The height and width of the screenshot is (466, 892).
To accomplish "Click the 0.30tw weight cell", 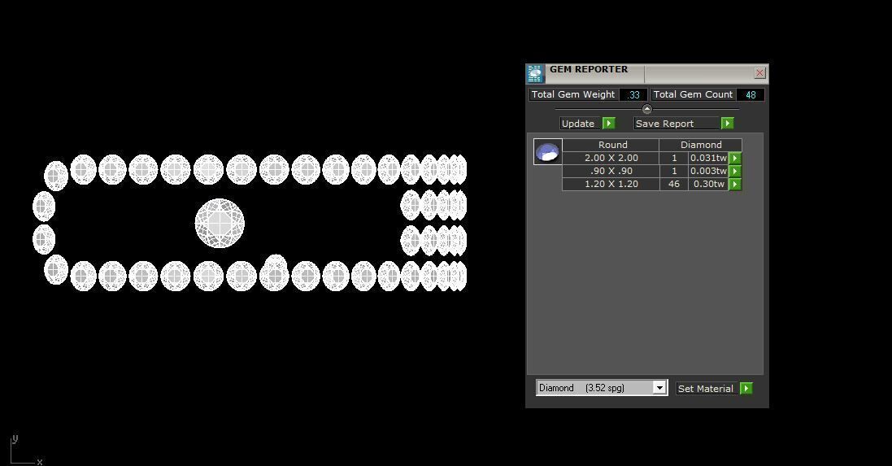I will point(708,185).
